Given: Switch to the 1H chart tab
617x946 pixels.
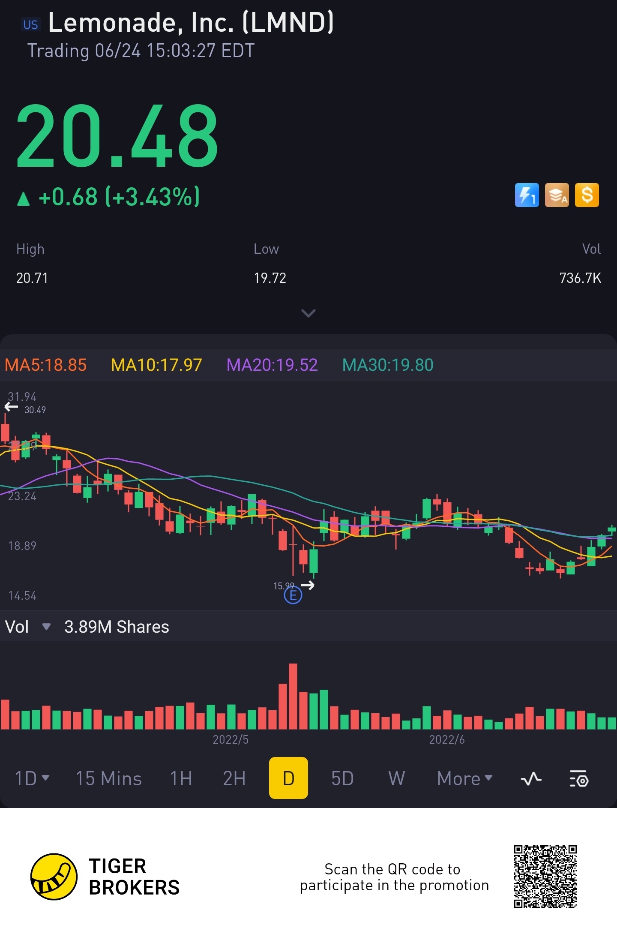Looking at the screenshot, I should coord(181,778).
